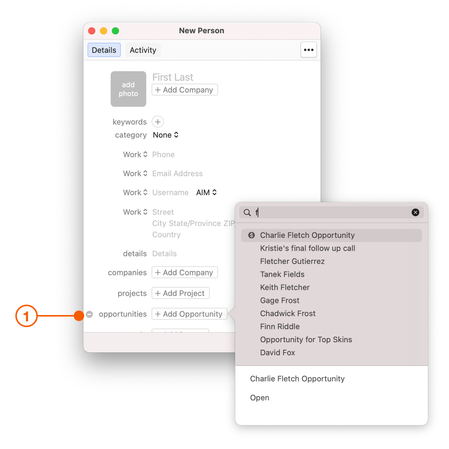Image resolution: width=449 pixels, height=449 pixels.
Task: Select Fletcher Gutierrez from search results
Action: [x=292, y=262]
